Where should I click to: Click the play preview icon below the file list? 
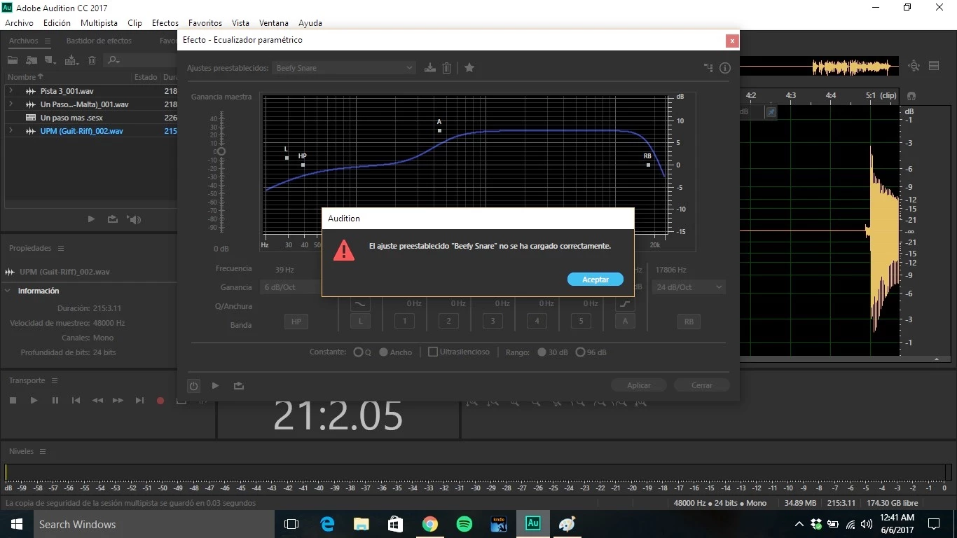[91, 219]
